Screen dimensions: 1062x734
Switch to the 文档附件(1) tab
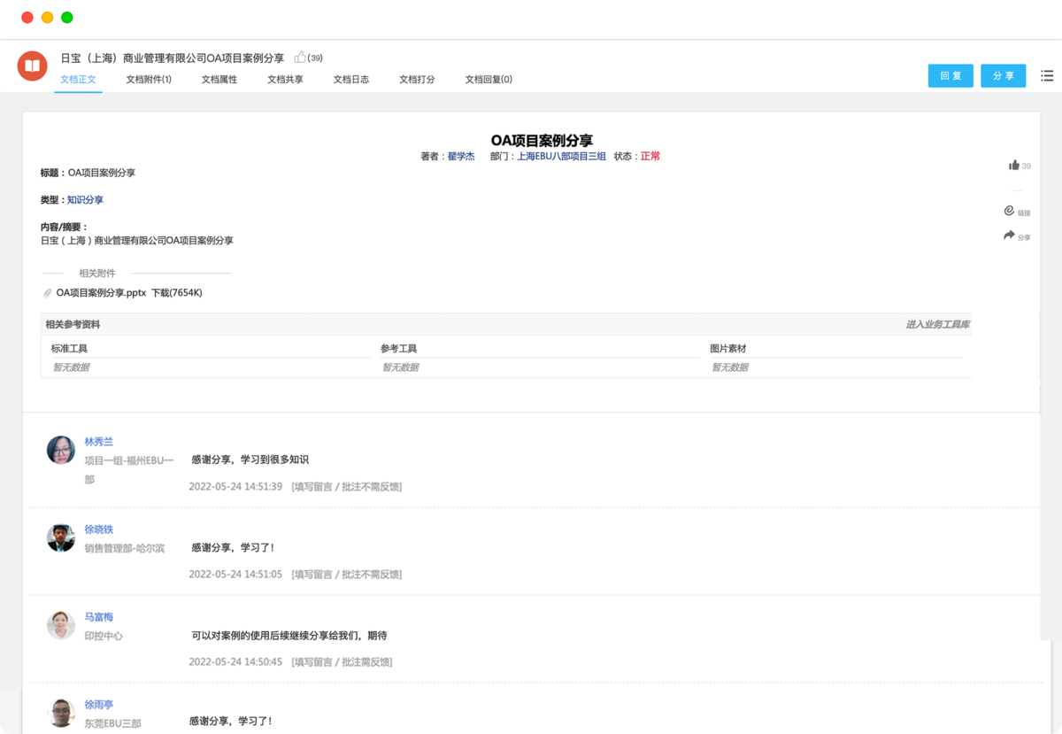149,79
